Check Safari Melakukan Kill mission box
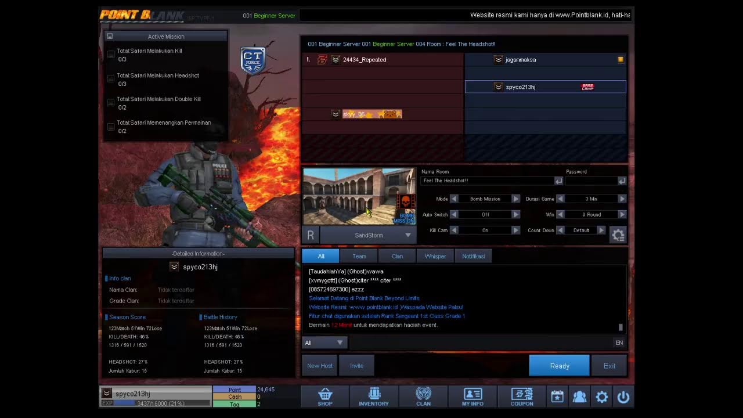 [x=111, y=55]
